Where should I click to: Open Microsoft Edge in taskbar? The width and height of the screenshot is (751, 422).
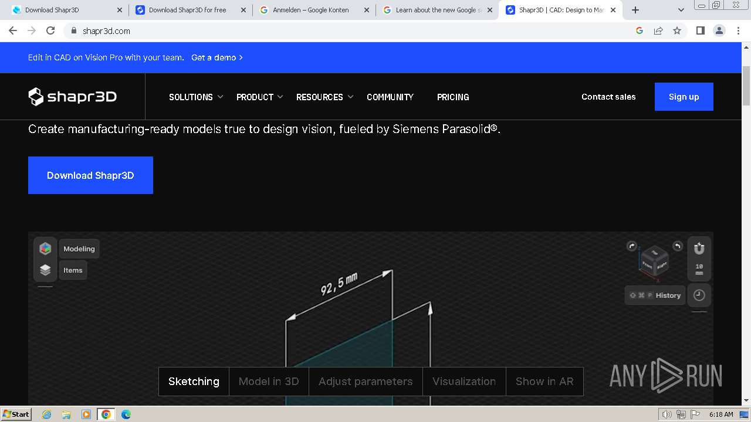click(126, 414)
